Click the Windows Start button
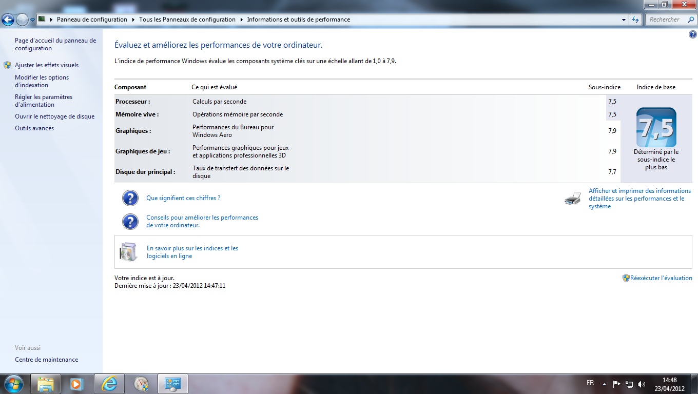This screenshot has height=394, width=698. click(x=13, y=384)
